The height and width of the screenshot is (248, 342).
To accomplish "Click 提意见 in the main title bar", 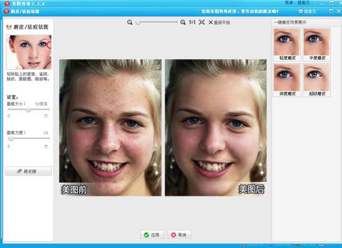I will (303, 2).
